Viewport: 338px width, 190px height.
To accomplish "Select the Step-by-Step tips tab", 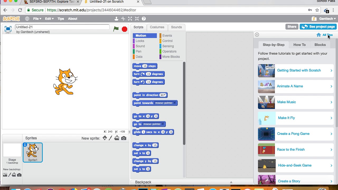I will pyautogui.click(x=274, y=45).
